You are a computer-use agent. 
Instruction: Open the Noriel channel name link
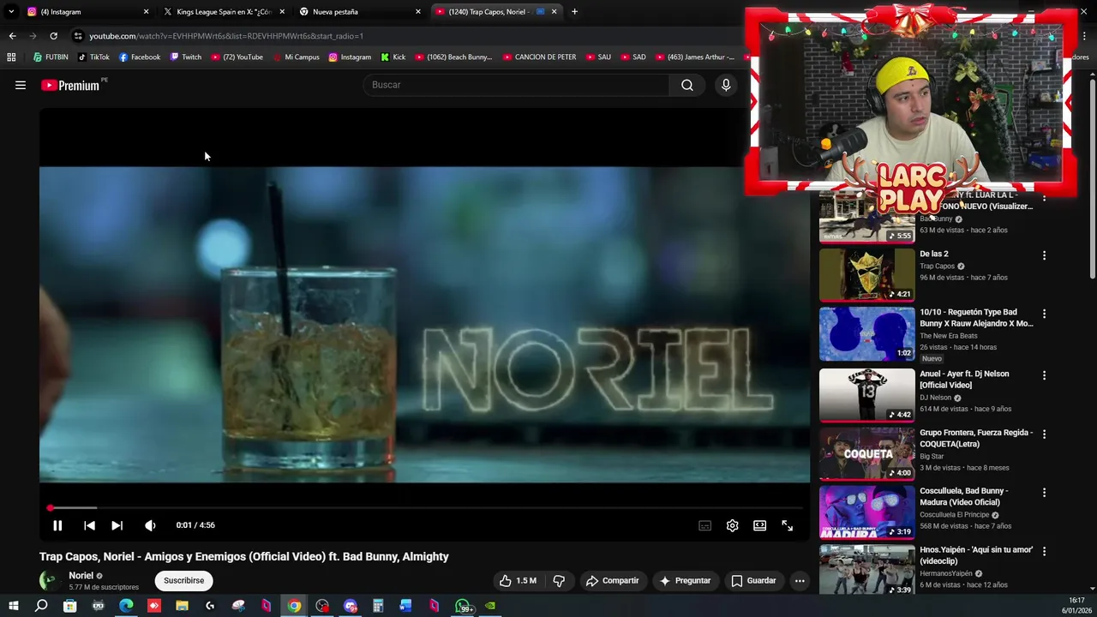coord(81,576)
